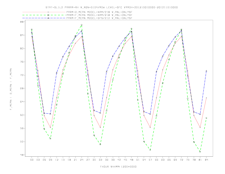Image resolution: width=225 pixels, height=174 pixels.
Task: Click x-axis forecast hour label 30
Action: [94, 160]
